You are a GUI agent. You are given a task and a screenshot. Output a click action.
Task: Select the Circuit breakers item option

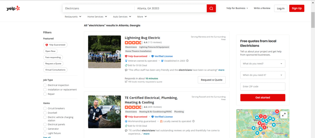(45, 108)
